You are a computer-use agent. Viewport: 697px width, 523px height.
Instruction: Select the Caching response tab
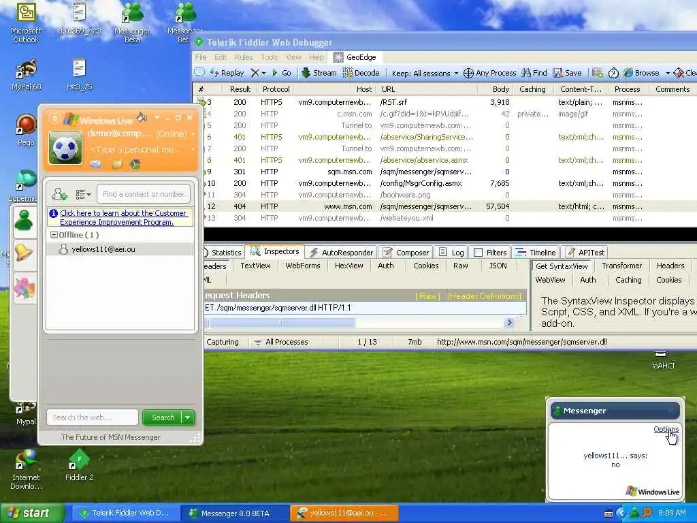(x=628, y=280)
